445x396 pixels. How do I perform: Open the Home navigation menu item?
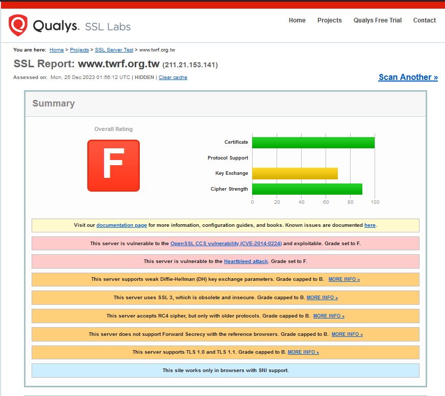coord(297,20)
